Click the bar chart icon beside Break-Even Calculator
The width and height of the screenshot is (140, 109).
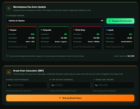pos(9,72)
